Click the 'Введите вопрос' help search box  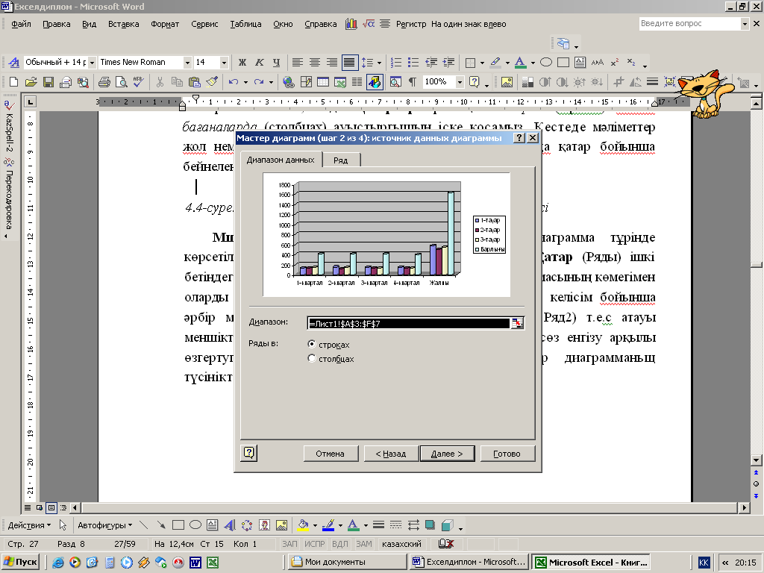[689, 23]
